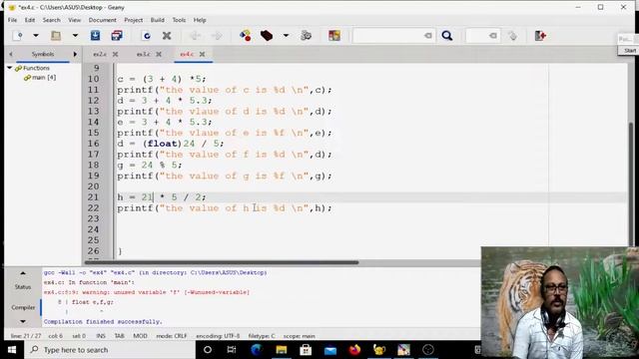This screenshot has width=639, height=359.
Task: Click the gcc -Wall command line message
Action: 156,272
